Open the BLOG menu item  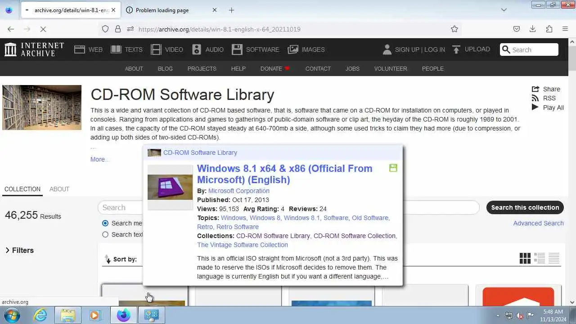tap(165, 68)
